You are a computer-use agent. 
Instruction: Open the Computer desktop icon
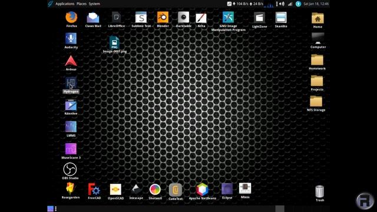[318, 38]
